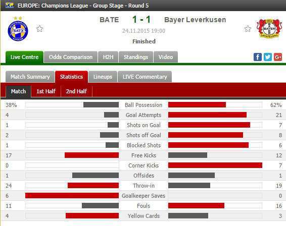
Task: Switch to the Lineups tab
Action: pos(103,77)
